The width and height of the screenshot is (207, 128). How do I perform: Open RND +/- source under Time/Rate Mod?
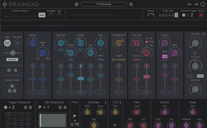coord(119,92)
